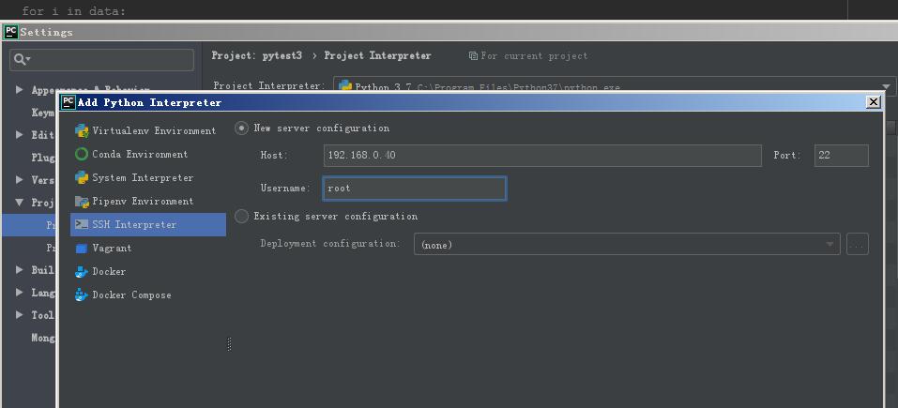Click the 'Port:' label
The image size is (898, 408).
[x=787, y=155]
